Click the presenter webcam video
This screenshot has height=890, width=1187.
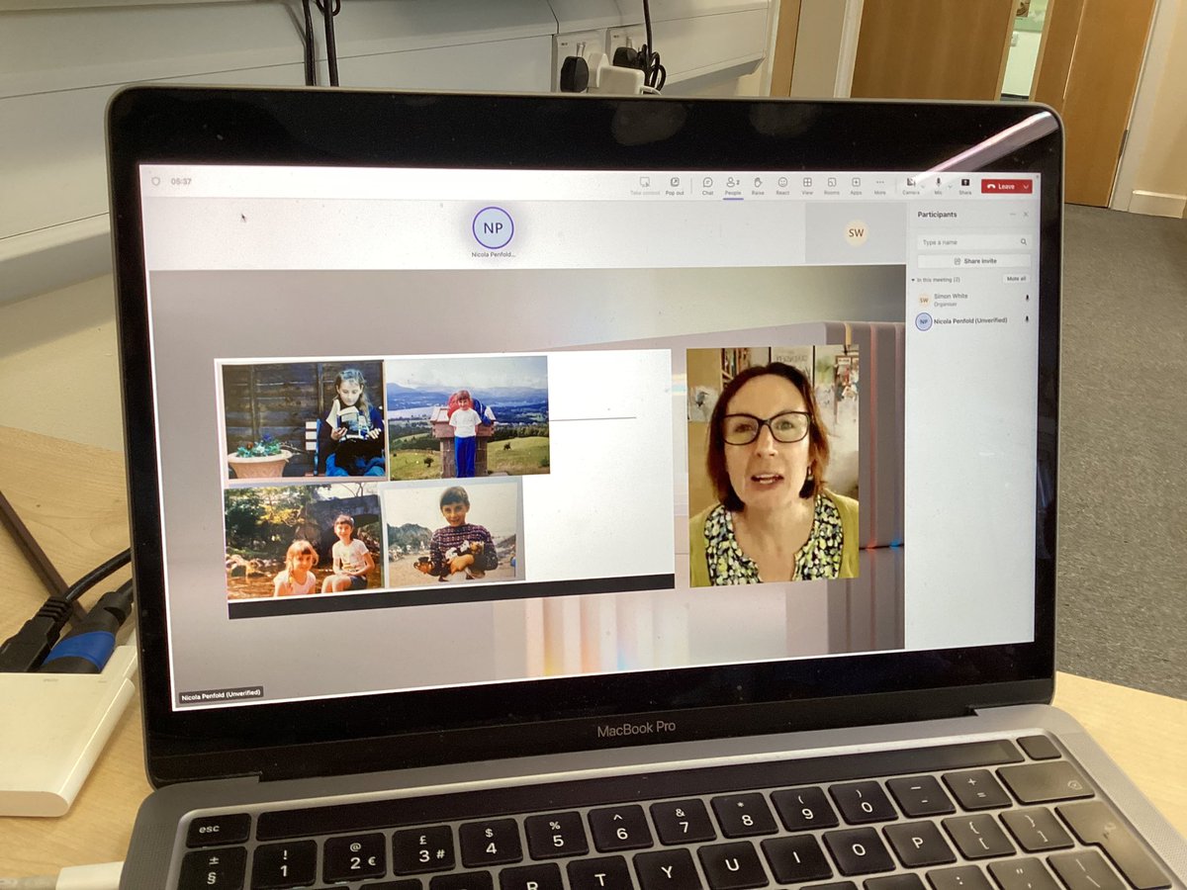[774, 466]
